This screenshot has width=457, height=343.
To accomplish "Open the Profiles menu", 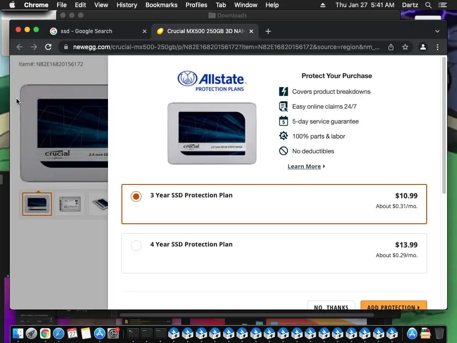I will point(196,5).
